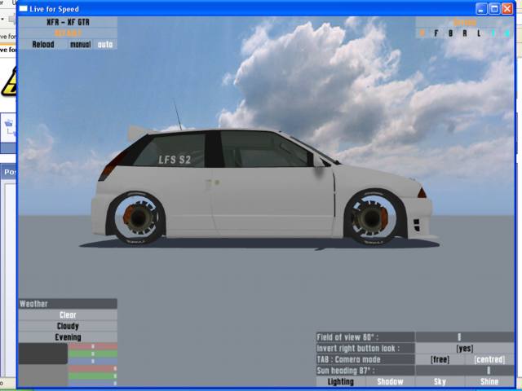The width and height of the screenshot is (522, 391).
Task: Open the Shadow tab
Action: pos(390,382)
